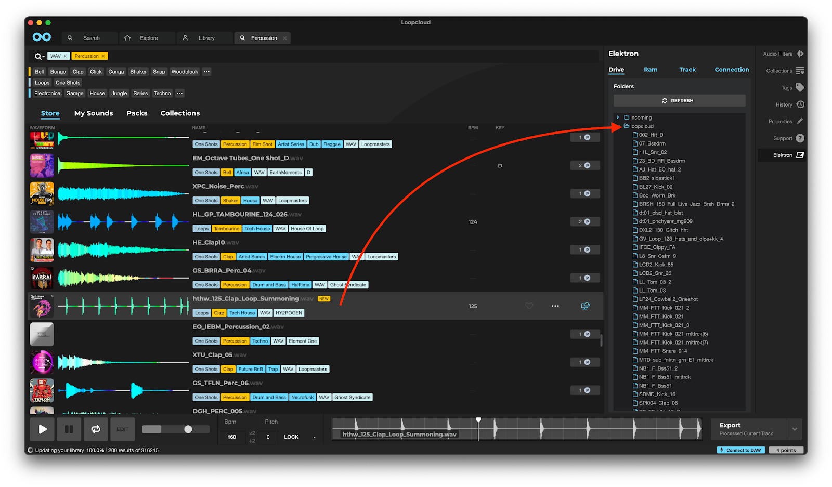Show more instrument tags with the ellipsis
This screenshot has width=832, height=487.
[206, 72]
